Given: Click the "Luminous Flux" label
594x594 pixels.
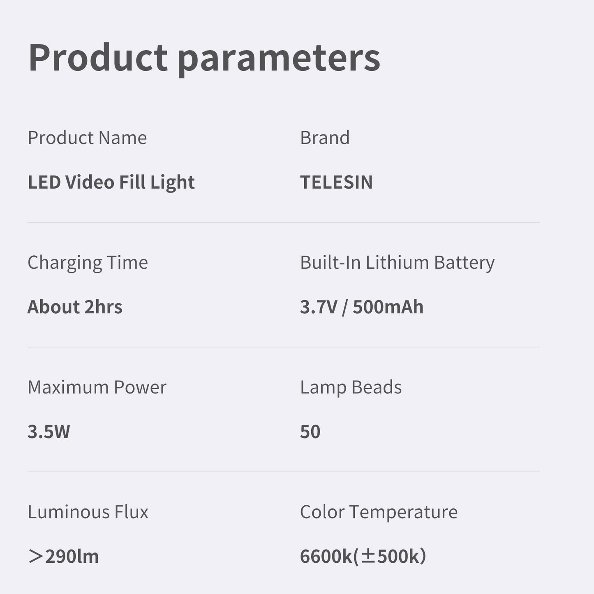Looking at the screenshot, I should coord(88,512).
